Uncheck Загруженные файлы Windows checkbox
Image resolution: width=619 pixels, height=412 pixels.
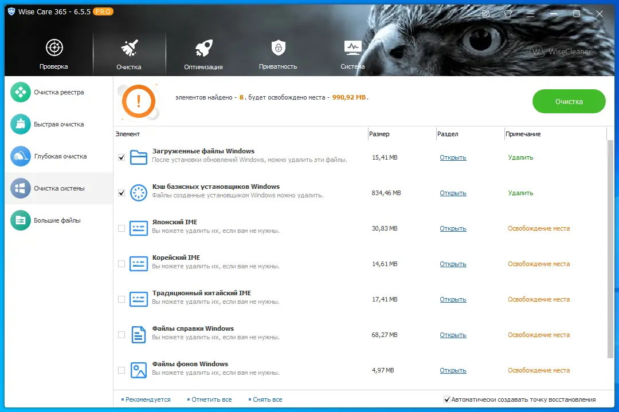122,157
